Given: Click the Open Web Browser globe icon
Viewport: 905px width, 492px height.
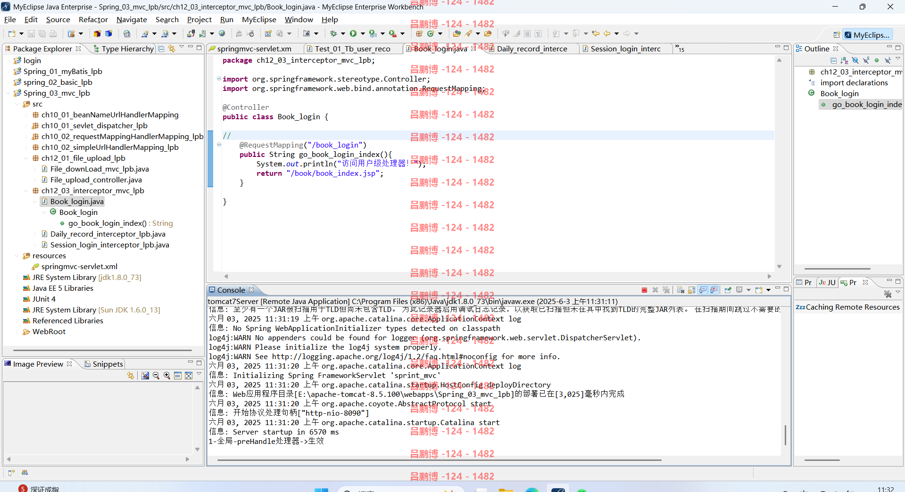Looking at the screenshot, I should coord(222,33).
